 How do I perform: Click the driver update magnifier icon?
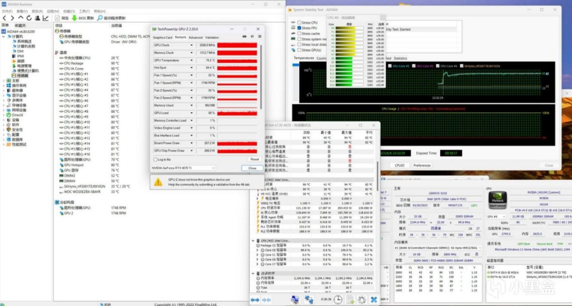coord(99,18)
